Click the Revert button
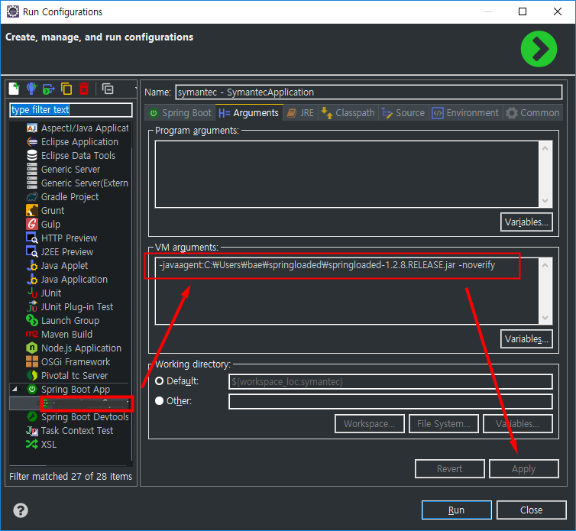 (x=450, y=469)
